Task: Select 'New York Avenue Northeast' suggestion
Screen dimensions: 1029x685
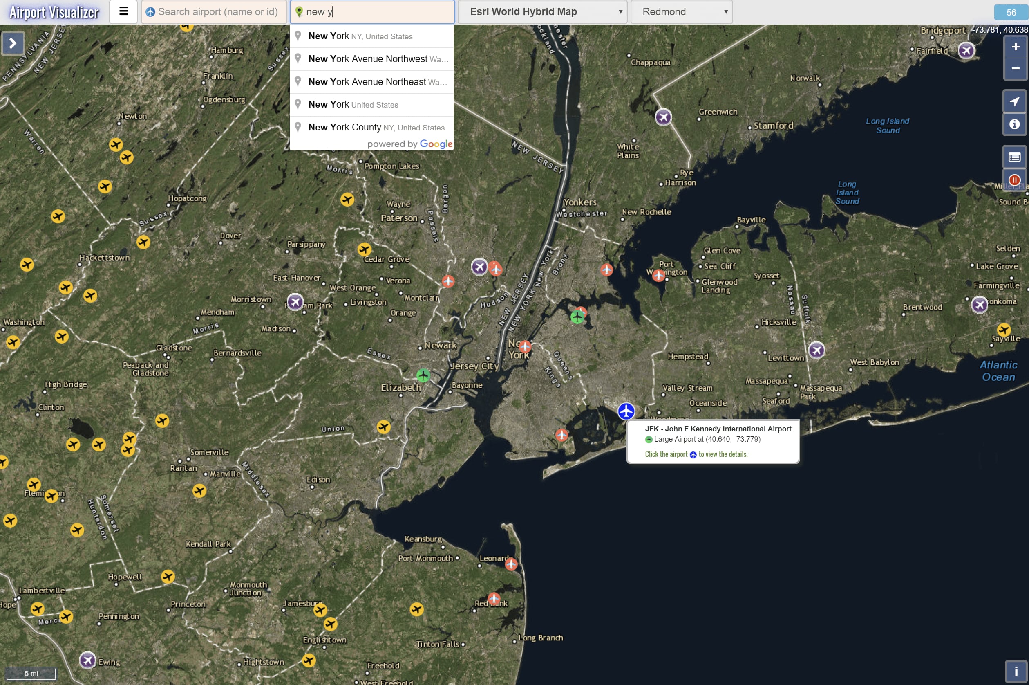Action: coord(371,82)
